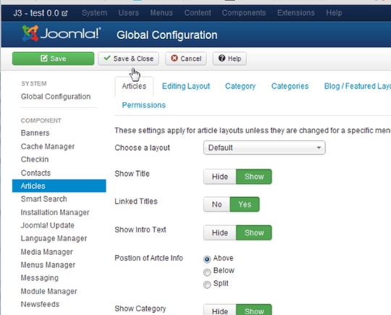Open Installation Manager settings
This screenshot has height=315, width=391.
tap(55, 212)
